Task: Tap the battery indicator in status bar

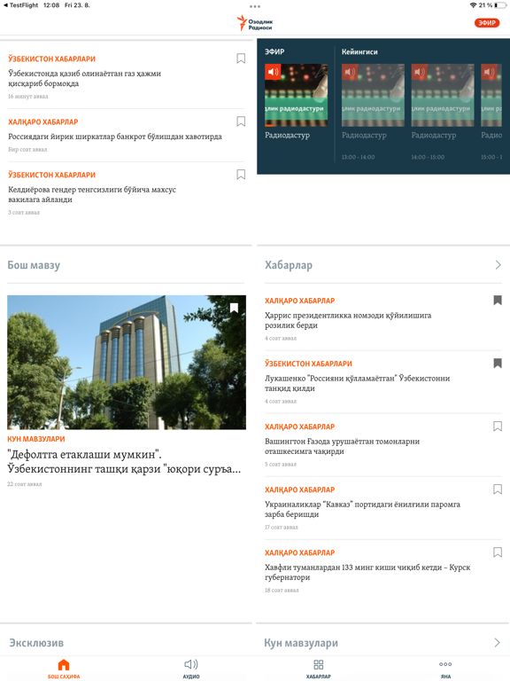Action: click(x=500, y=5)
